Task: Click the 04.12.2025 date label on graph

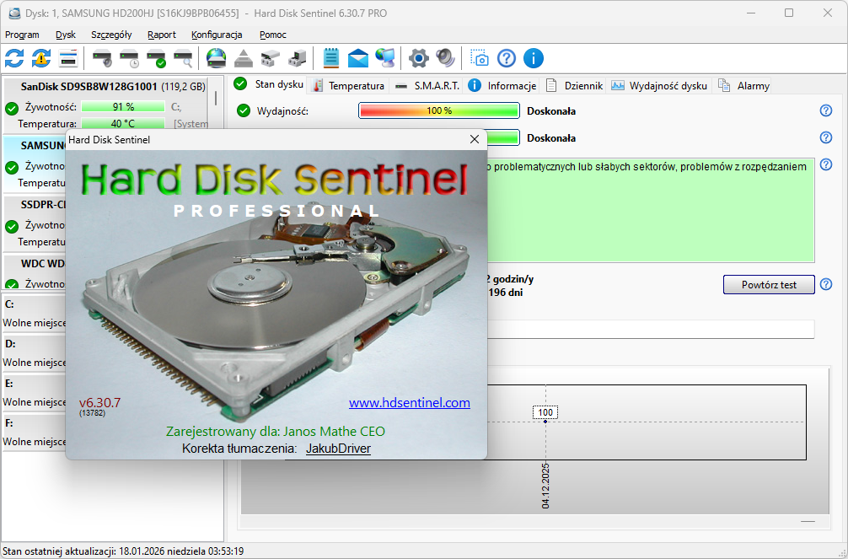Action: pyautogui.click(x=545, y=486)
